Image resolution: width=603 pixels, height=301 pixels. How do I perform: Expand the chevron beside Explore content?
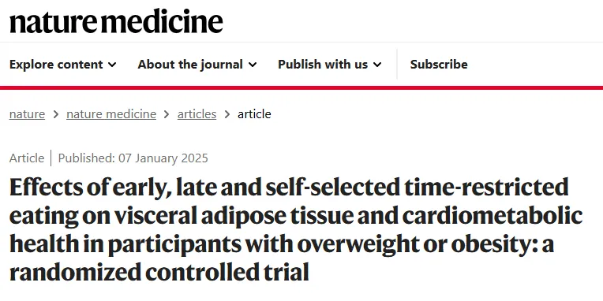[112, 65]
